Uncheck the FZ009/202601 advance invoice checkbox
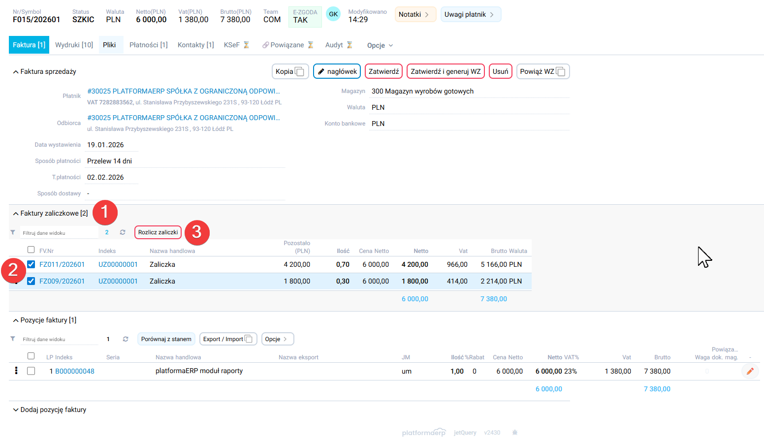The image size is (764, 442). pyautogui.click(x=31, y=281)
